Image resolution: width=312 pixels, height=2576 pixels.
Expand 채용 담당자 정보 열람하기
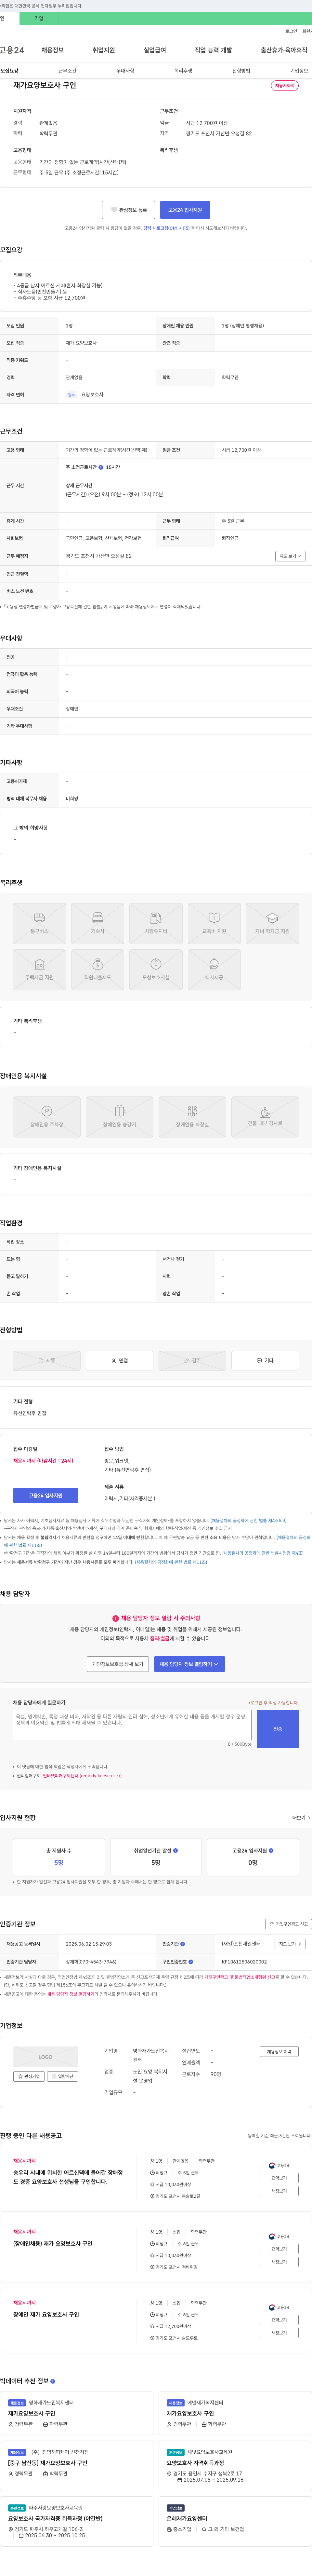[189, 1664]
